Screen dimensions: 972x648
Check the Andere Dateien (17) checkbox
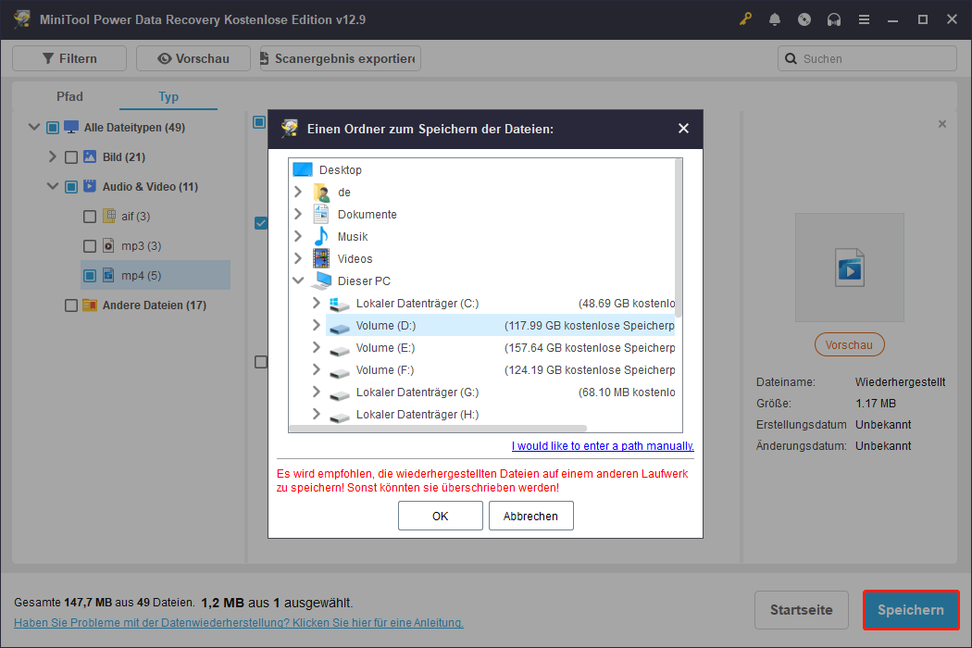[71, 305]
